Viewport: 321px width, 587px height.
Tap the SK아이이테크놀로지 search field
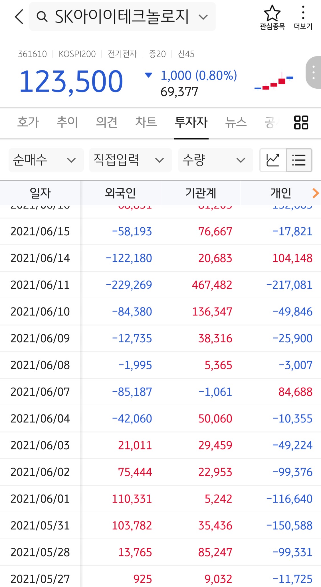[122, 17]
